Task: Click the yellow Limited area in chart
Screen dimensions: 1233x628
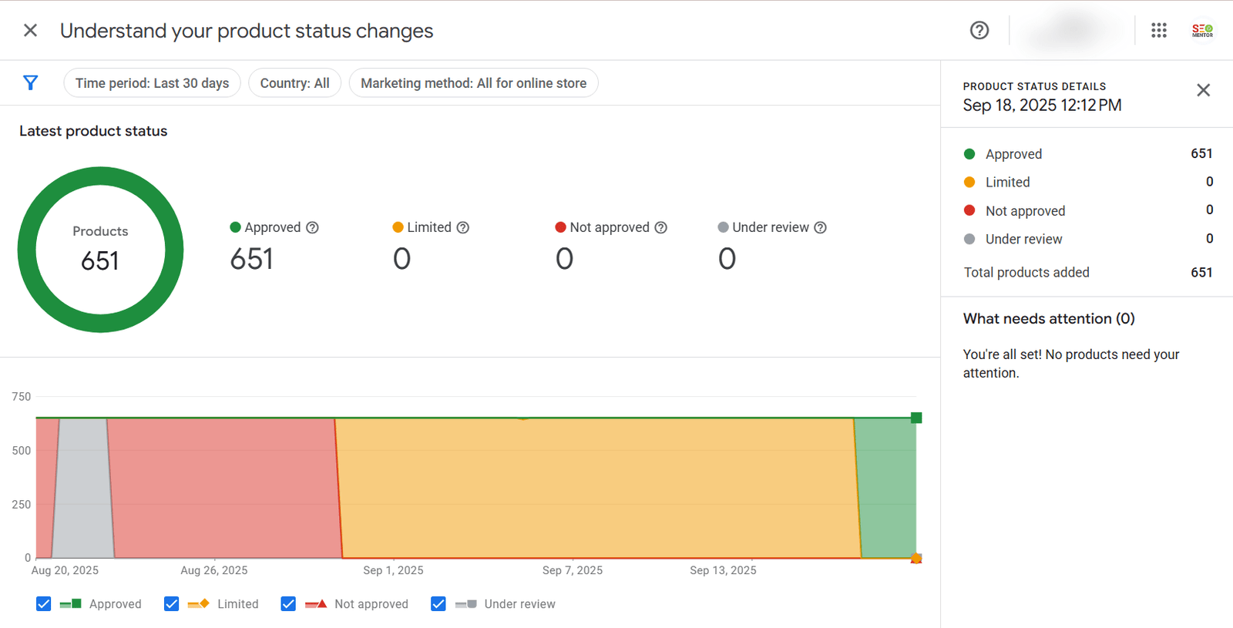Action: [597, 487]
